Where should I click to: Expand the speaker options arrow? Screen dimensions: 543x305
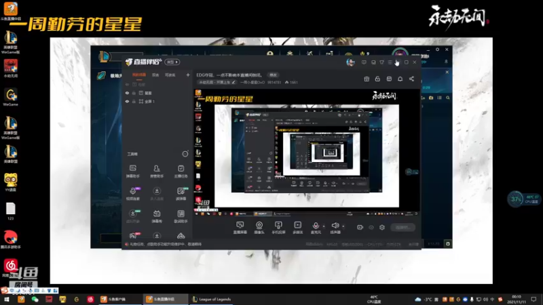click(x=343, y=226)
